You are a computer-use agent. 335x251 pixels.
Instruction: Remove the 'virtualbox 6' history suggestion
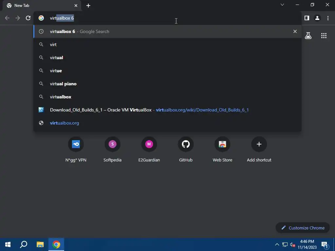(295, 31)
